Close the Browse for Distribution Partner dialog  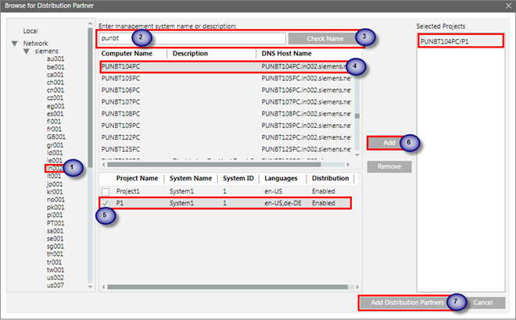coord(503,7)
